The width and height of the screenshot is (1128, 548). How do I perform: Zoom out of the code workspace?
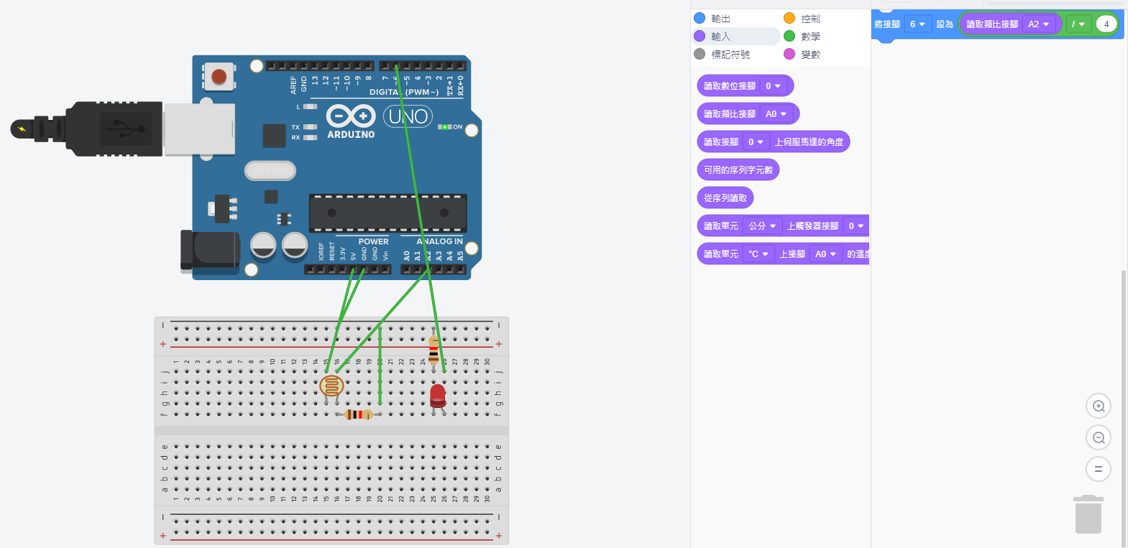1098,437
